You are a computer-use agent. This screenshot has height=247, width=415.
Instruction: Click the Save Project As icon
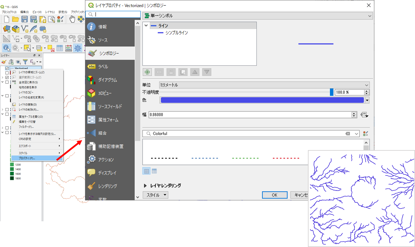[x=34, y=19]
